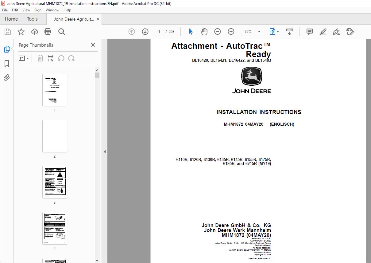Click the stamp/share review icon
Image resolution: width=371 pixels, height=263 pixels.
pyautogui.click(x=350, y=32)
